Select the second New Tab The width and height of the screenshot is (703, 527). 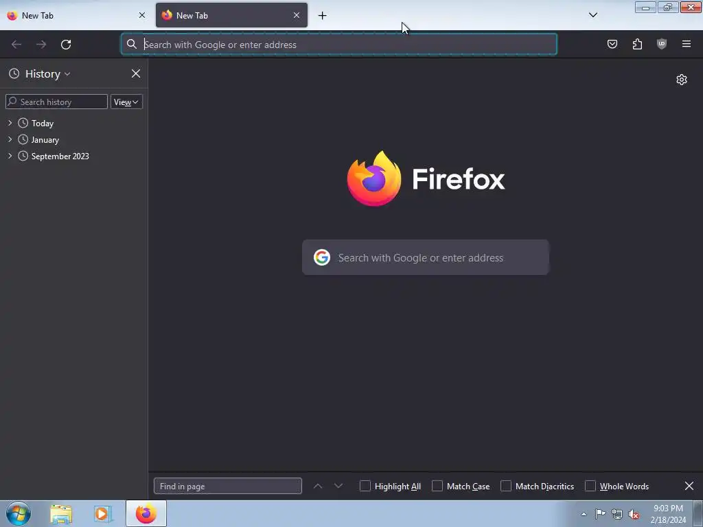coord(231,15)
